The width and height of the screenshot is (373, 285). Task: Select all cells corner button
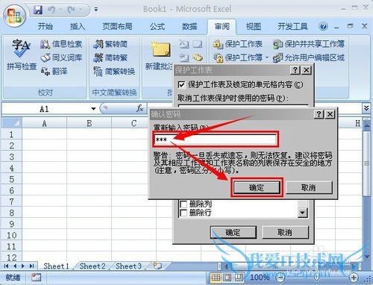12,123
